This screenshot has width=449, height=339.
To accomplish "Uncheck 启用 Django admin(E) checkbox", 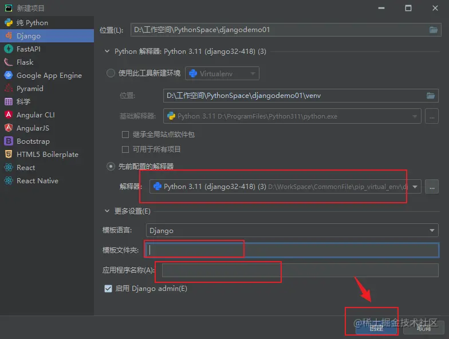I will click(x=108, y=289).
